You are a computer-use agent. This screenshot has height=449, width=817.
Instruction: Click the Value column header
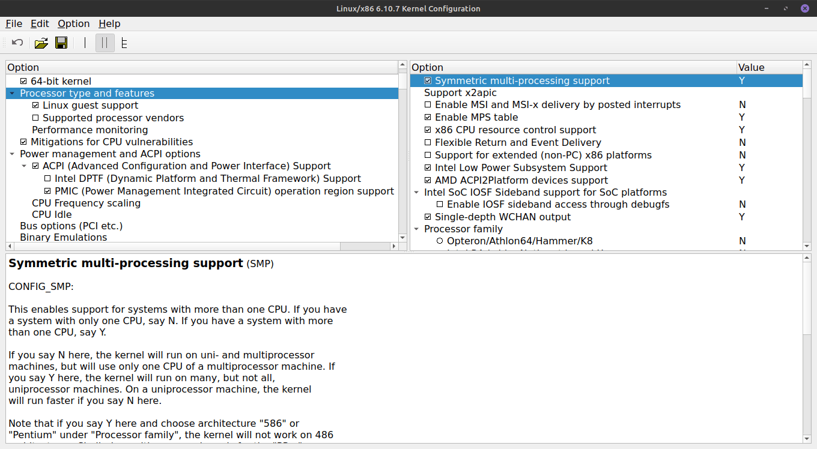(770, 67)
